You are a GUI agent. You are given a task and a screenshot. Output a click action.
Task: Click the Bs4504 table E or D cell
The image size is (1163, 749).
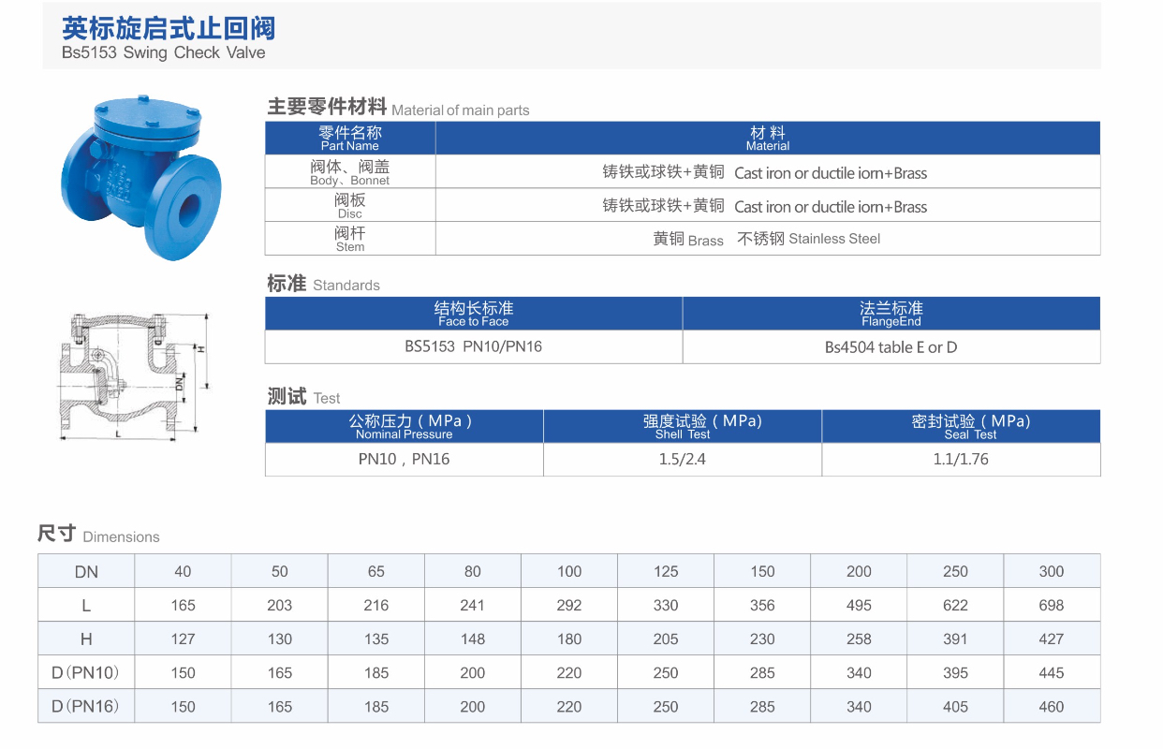[891, 347]
